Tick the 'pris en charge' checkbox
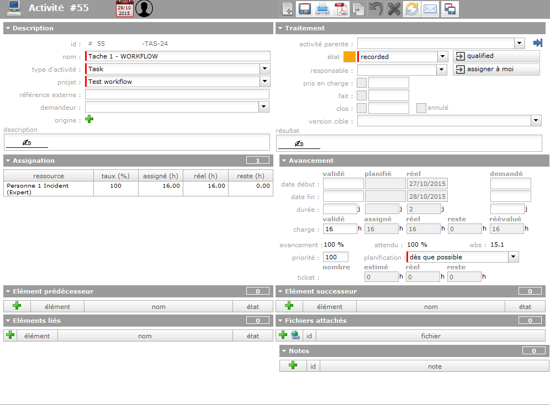This screenshot has width=550, height=405. coord(362,83)
